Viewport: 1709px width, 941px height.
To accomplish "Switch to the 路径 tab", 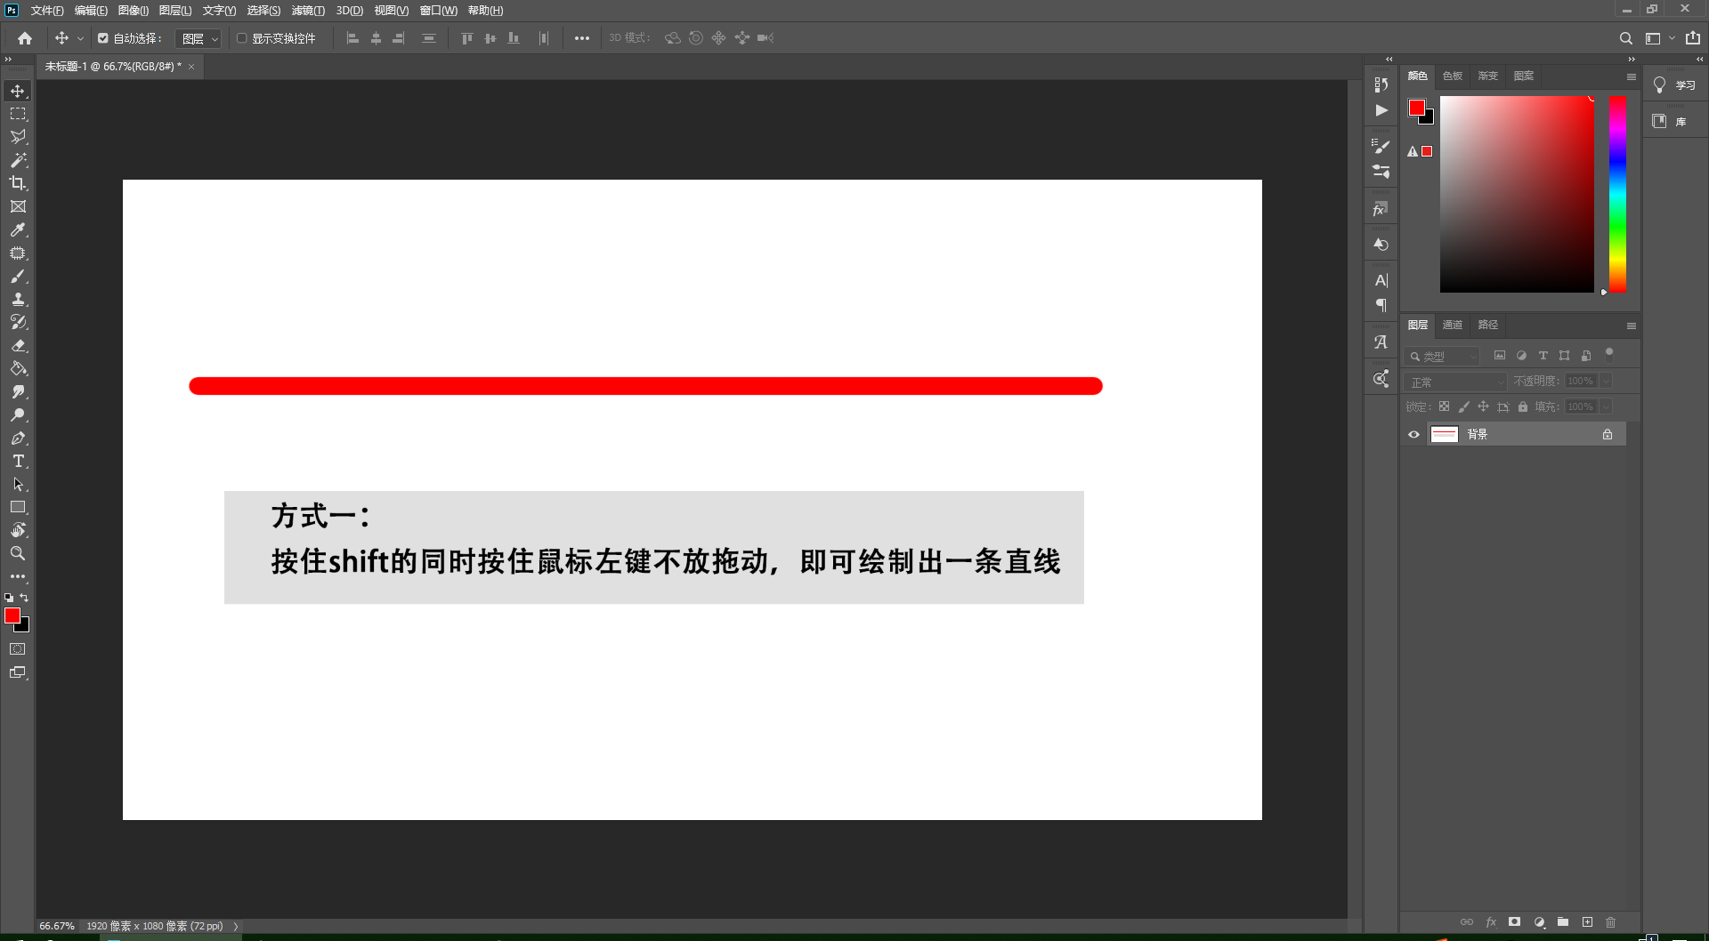I will 1488,326.
